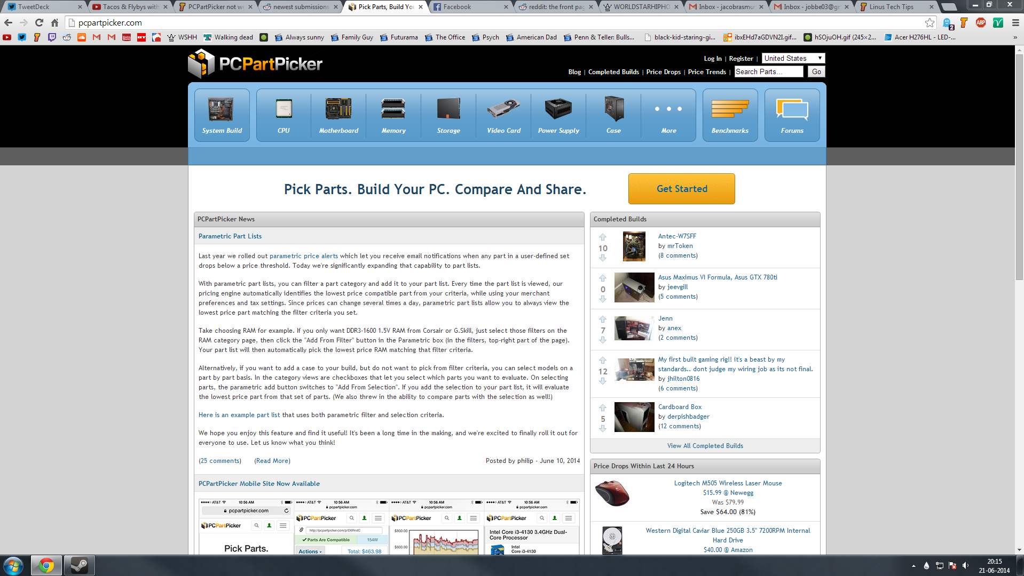This screenshot has height=576, width=1024.
Task: Visit the Forums section
Action: click(x=792, y=115)
